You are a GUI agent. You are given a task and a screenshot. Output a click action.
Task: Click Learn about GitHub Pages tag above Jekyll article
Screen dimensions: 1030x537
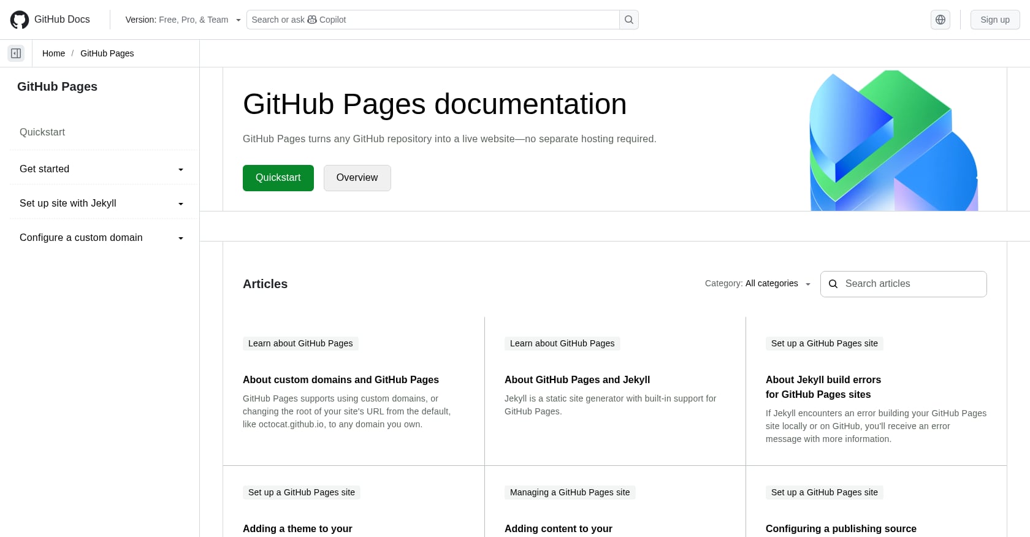coord(562,343)
